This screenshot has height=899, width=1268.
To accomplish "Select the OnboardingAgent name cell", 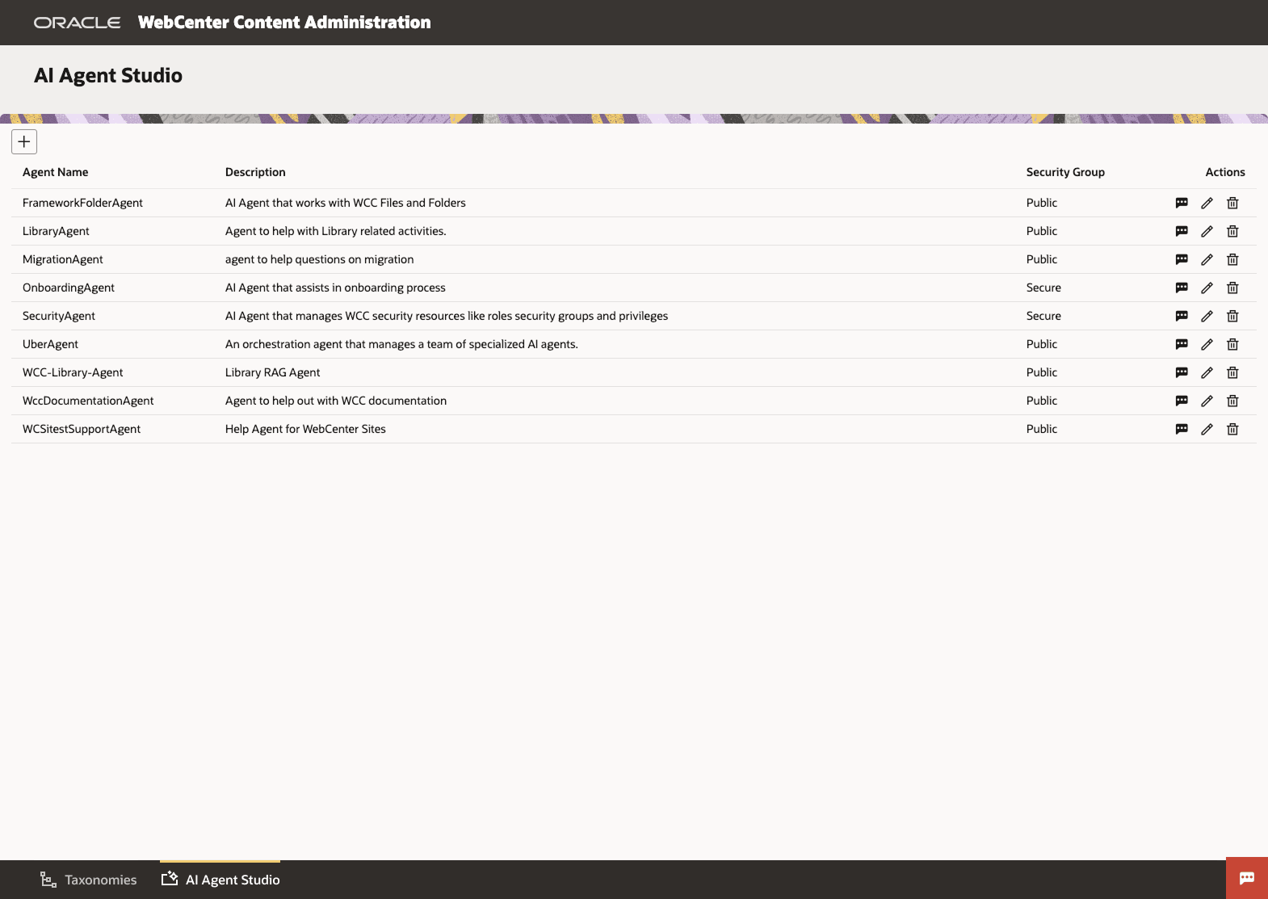I will [x=69, y=288].
